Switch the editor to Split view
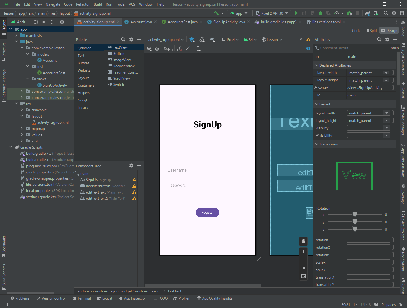Viewport: 407px width, 308px height. coord(371,30)
